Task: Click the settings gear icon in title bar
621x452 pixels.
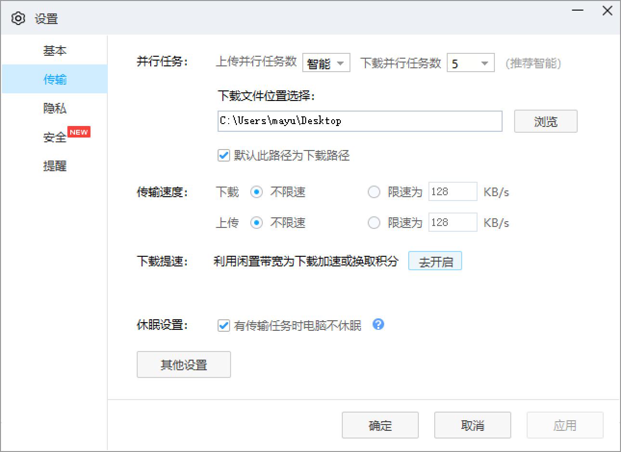Action: [18, 18]
